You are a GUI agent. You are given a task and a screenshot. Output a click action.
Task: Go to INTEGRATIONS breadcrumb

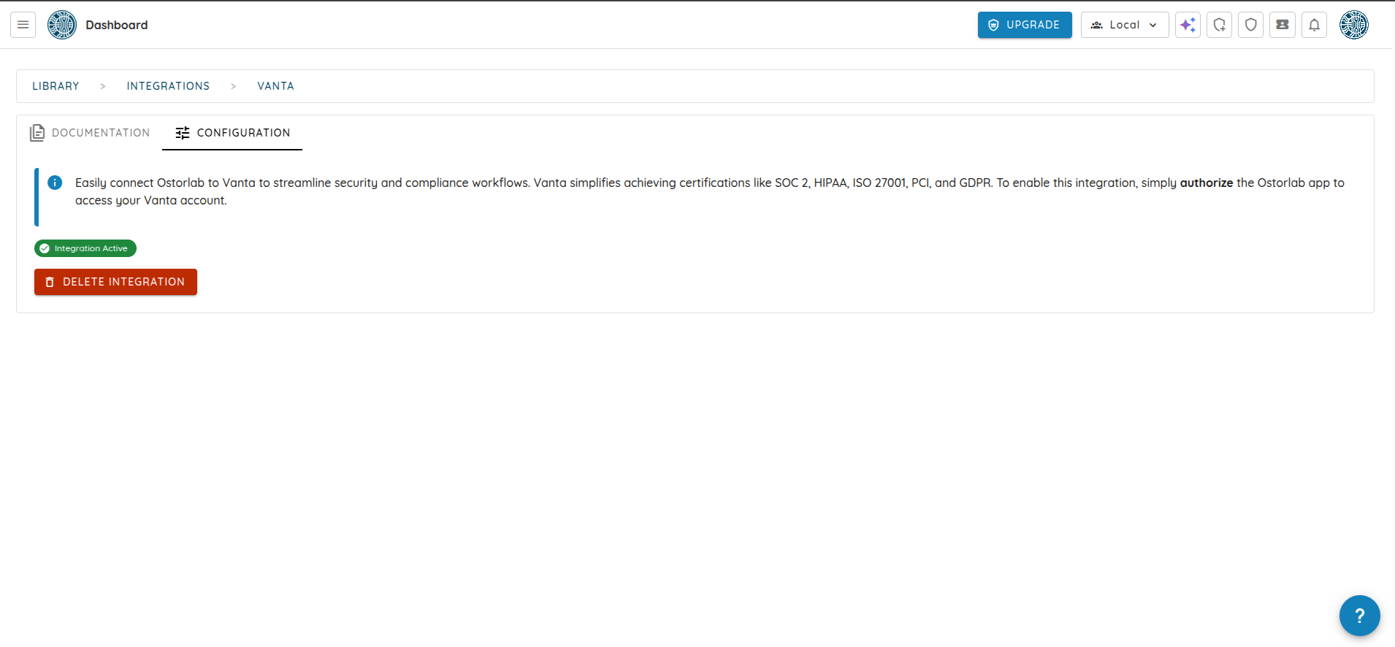tap(168, 86)
